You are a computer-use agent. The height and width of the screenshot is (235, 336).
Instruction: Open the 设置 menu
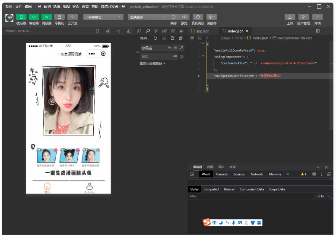click(x=85, y=6)
